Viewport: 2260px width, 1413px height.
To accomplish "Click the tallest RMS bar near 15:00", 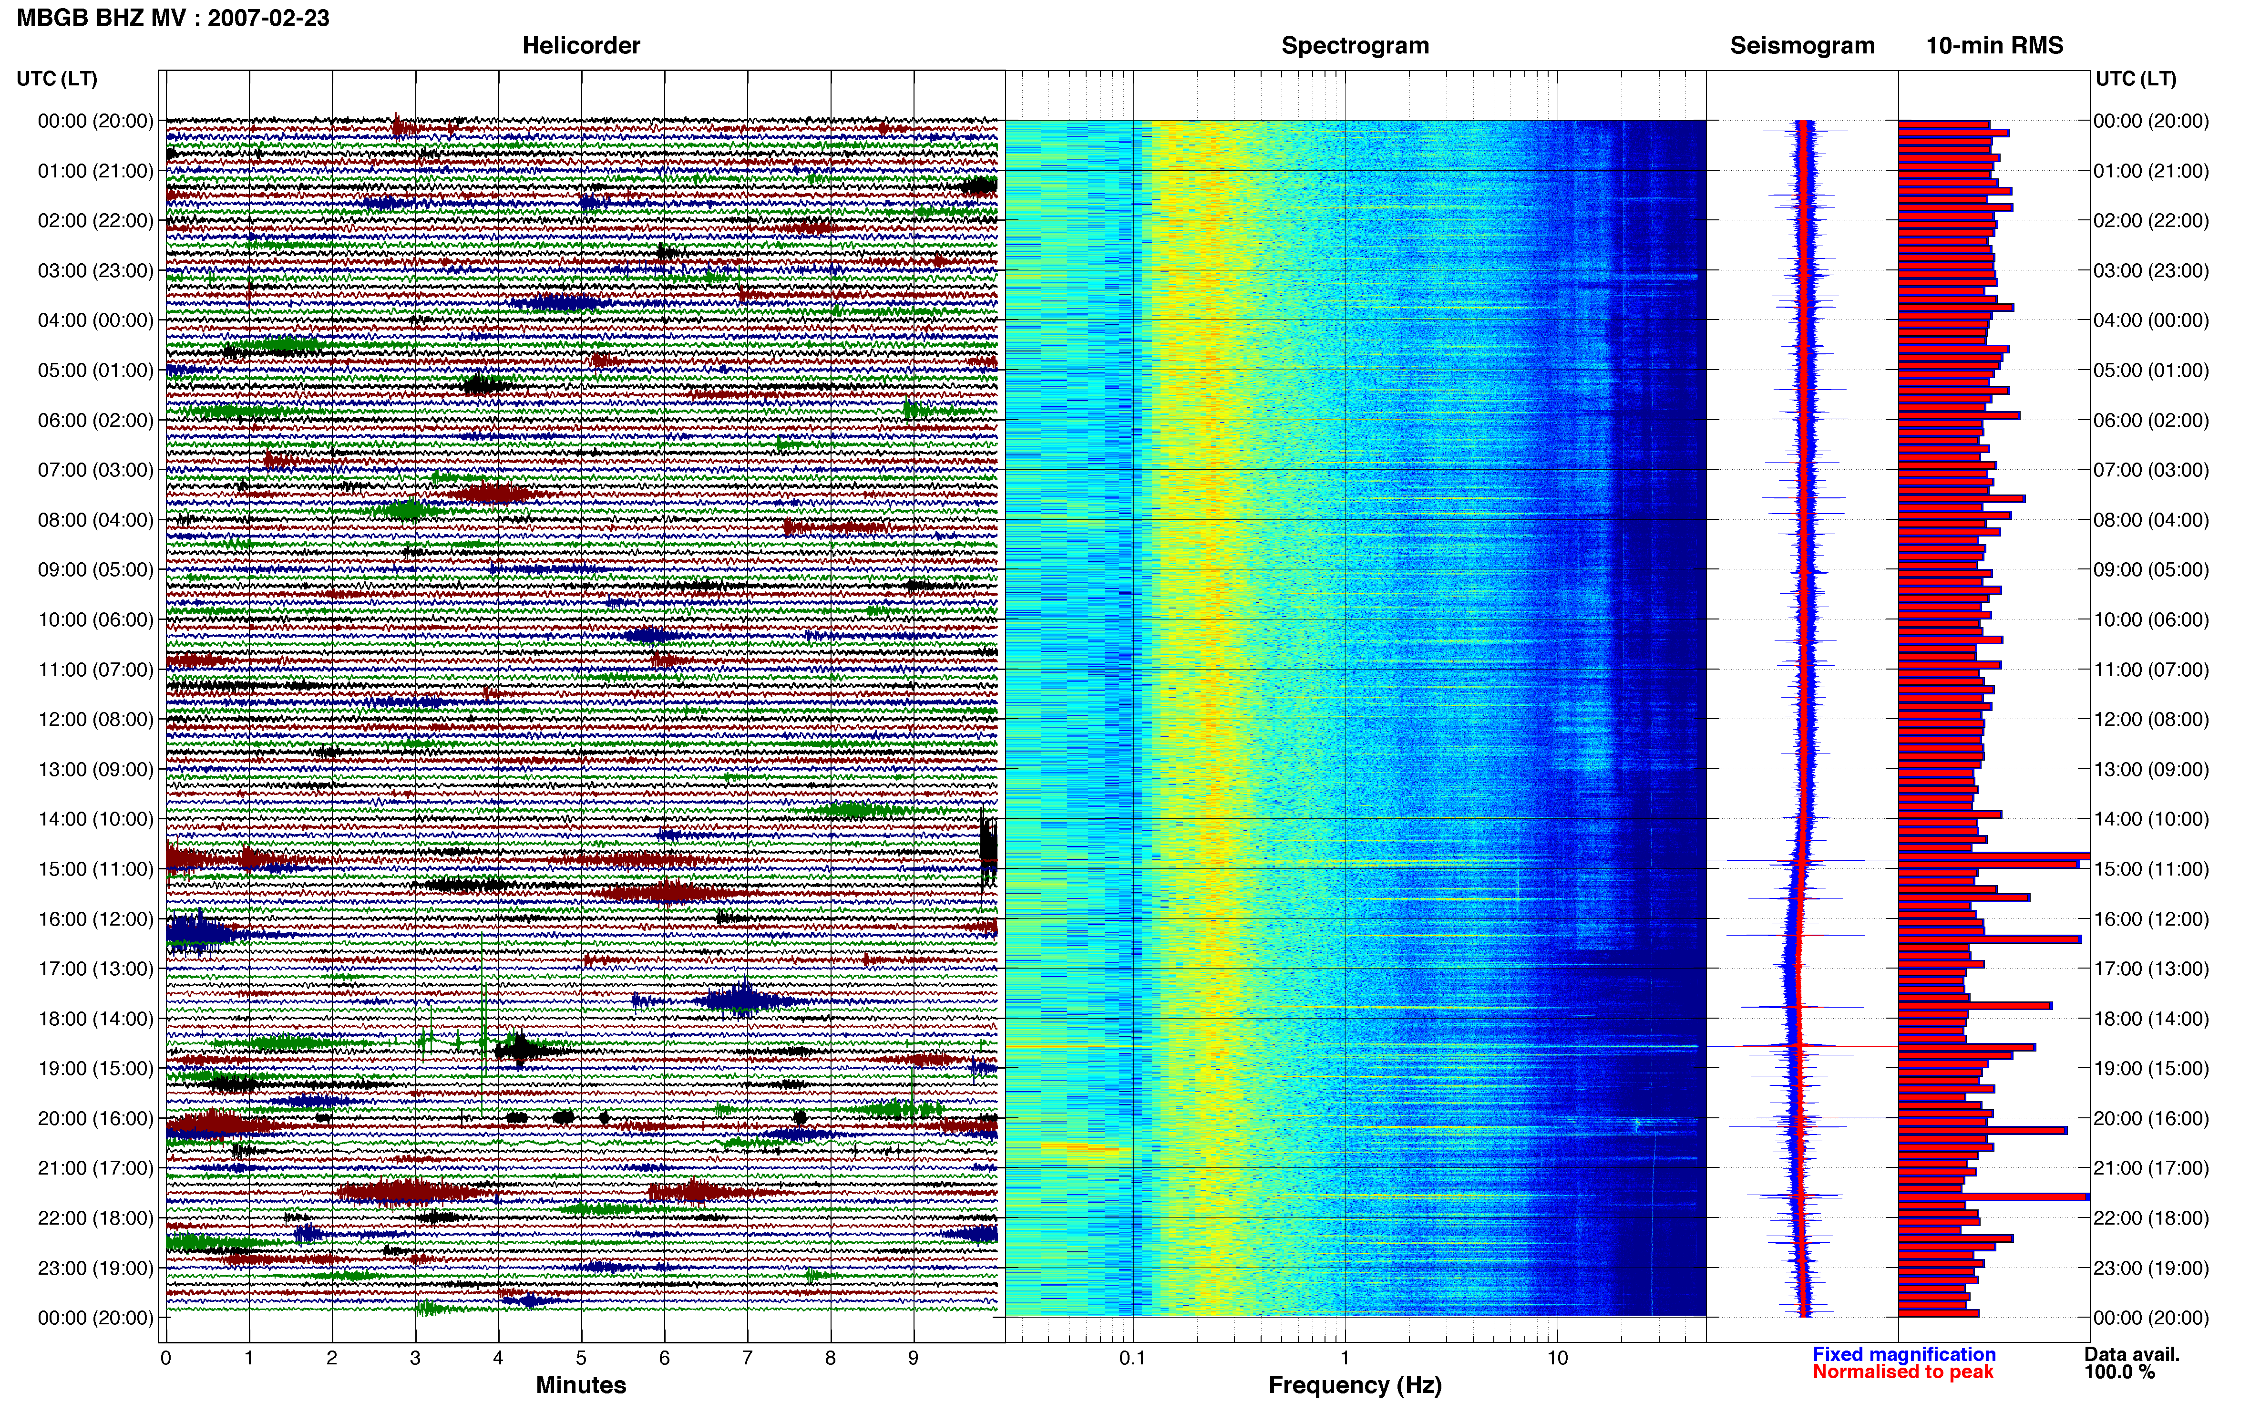I will pos(1994,856).
